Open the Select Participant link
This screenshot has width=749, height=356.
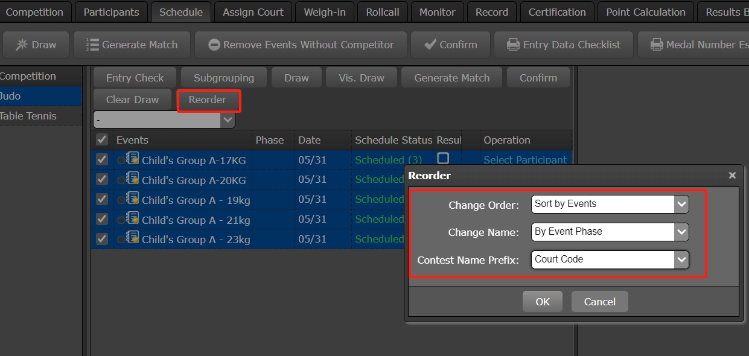click(x=524, y=159)
